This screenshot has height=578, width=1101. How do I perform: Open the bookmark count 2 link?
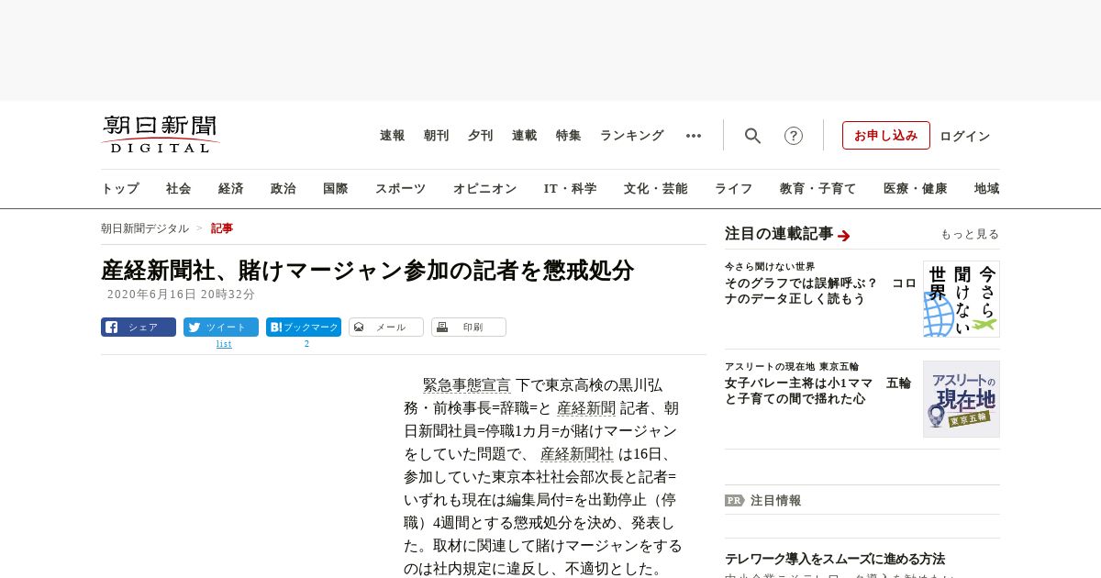tap(306, 344)
